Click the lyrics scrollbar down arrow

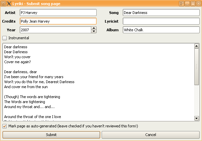point(197,118)
